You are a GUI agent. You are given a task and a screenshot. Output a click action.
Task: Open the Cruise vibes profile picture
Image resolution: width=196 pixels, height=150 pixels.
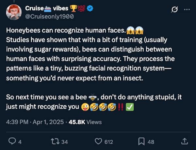click(14, 12)
